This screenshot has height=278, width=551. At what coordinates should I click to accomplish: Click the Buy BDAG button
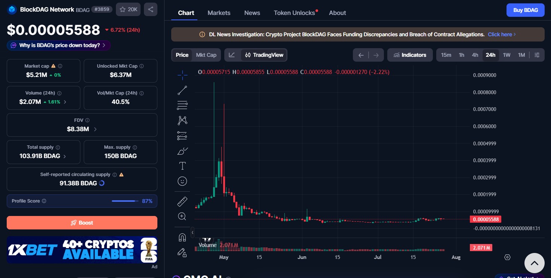[x=526, y=10]
